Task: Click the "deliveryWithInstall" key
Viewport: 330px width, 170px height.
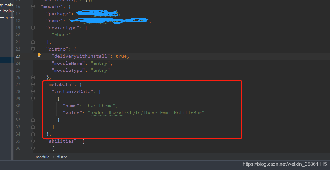Action: pyautogui.click(x=81, y=56)
